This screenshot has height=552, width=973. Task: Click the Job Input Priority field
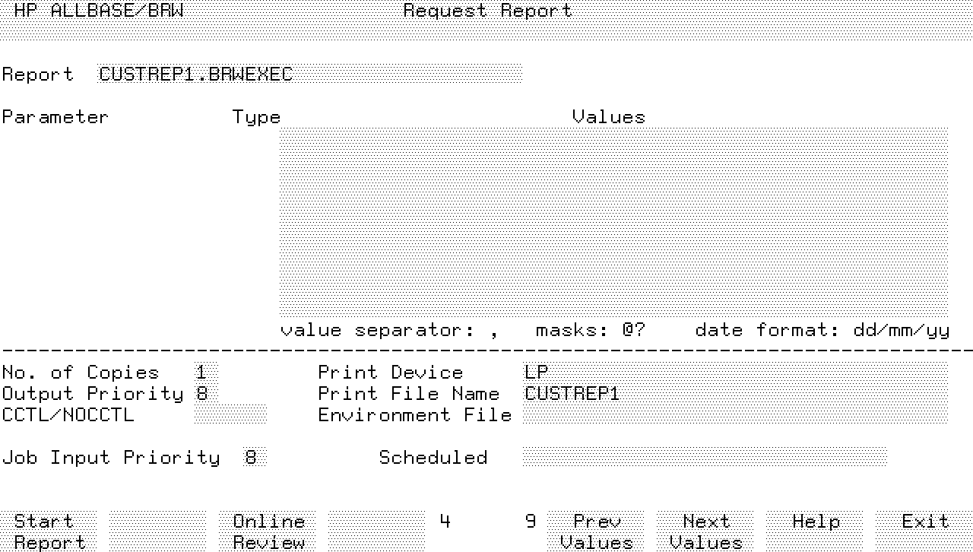[x=255, y=457]
